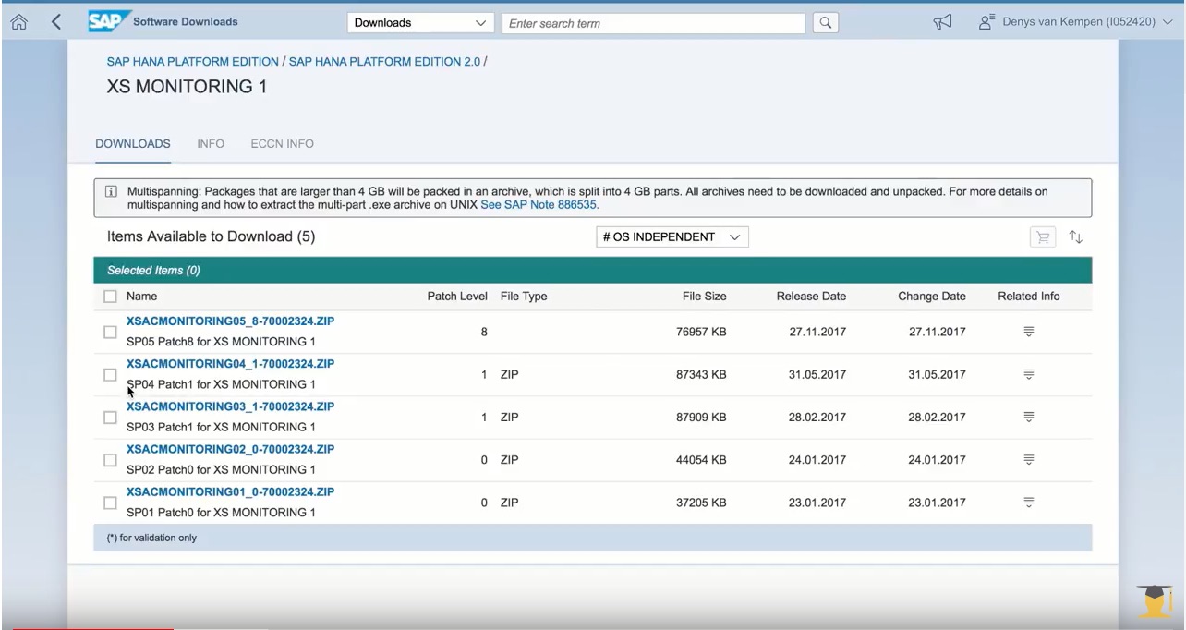Open related info for XSACMONITORING05_8
1186x630 pixels.
[1029, 332]
